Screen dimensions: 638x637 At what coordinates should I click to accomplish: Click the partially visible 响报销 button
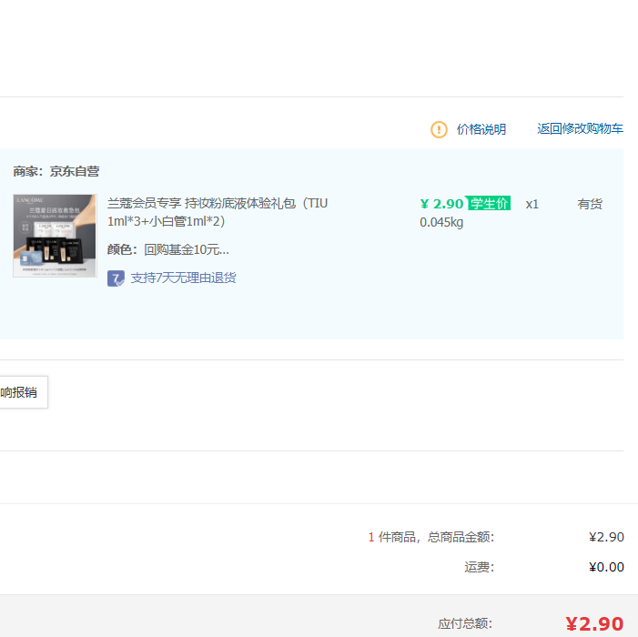[x=22, y=392]
